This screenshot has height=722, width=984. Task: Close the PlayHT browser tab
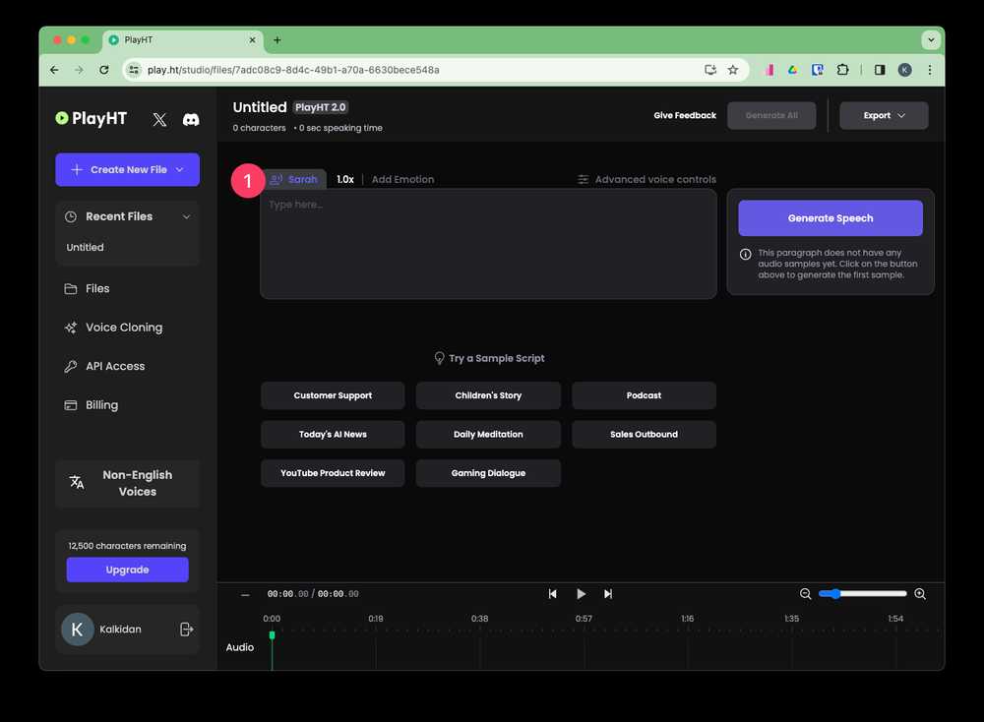coord(252,40)
